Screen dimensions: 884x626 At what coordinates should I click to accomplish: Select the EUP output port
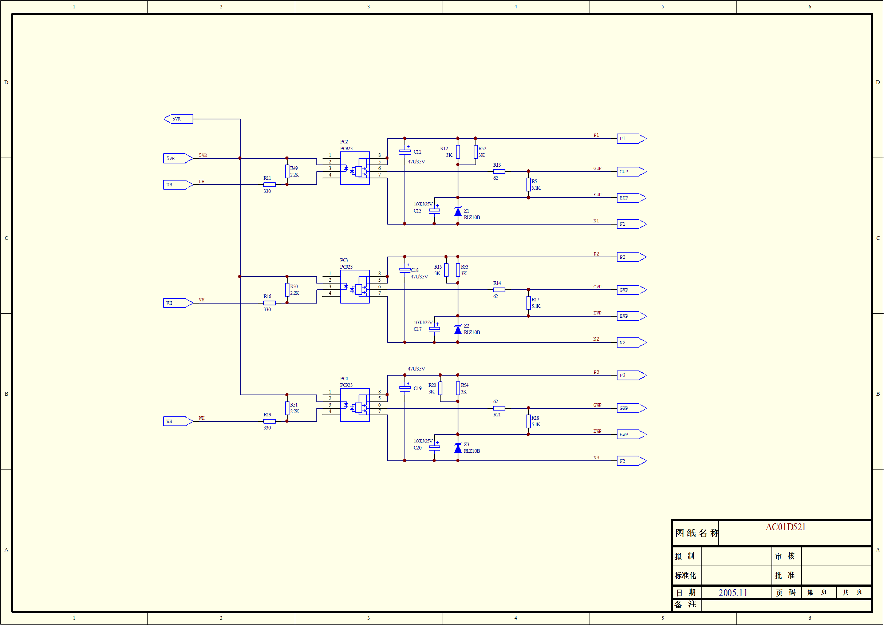[x=632, y=198]
